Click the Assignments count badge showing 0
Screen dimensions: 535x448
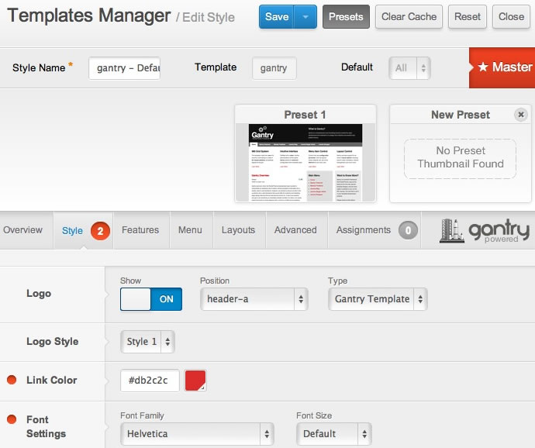408,230
